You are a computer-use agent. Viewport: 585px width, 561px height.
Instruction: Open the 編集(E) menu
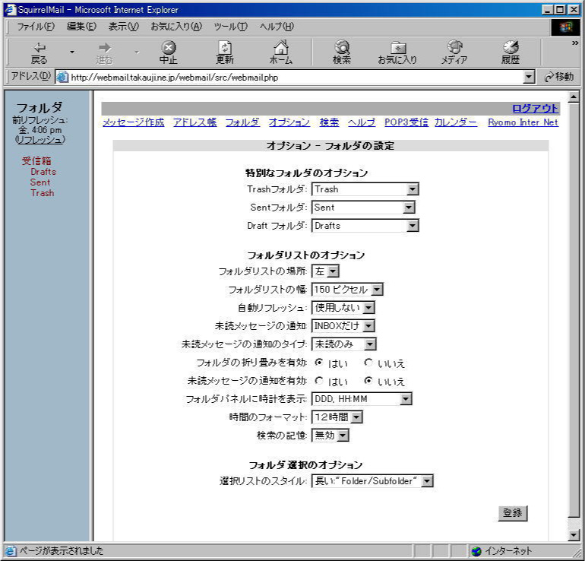point(81,27)
